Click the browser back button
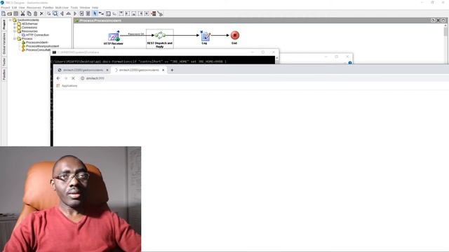Viewport: 449px width, 252px height. pos(58,78)
